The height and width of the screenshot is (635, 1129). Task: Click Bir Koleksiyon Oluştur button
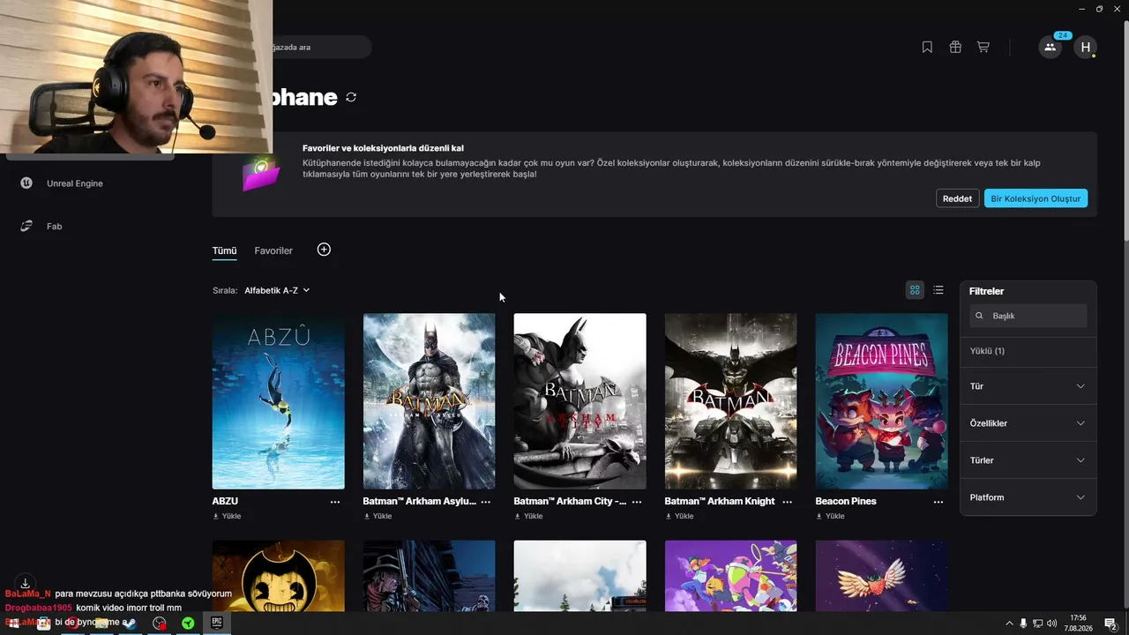pyautogui.click(x=1036, y=198)
